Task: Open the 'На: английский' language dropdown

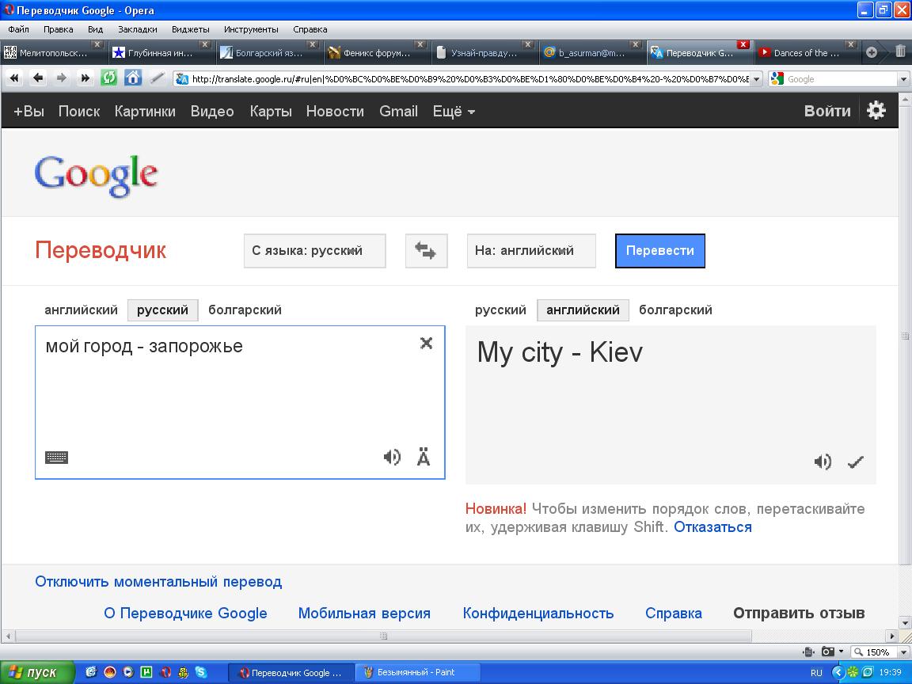Action: pyautogui.click(x=531, y=251)
